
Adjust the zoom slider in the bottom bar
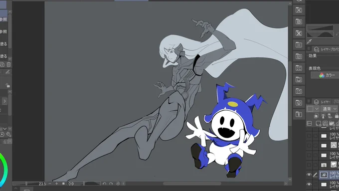click(x=26, y=184)
